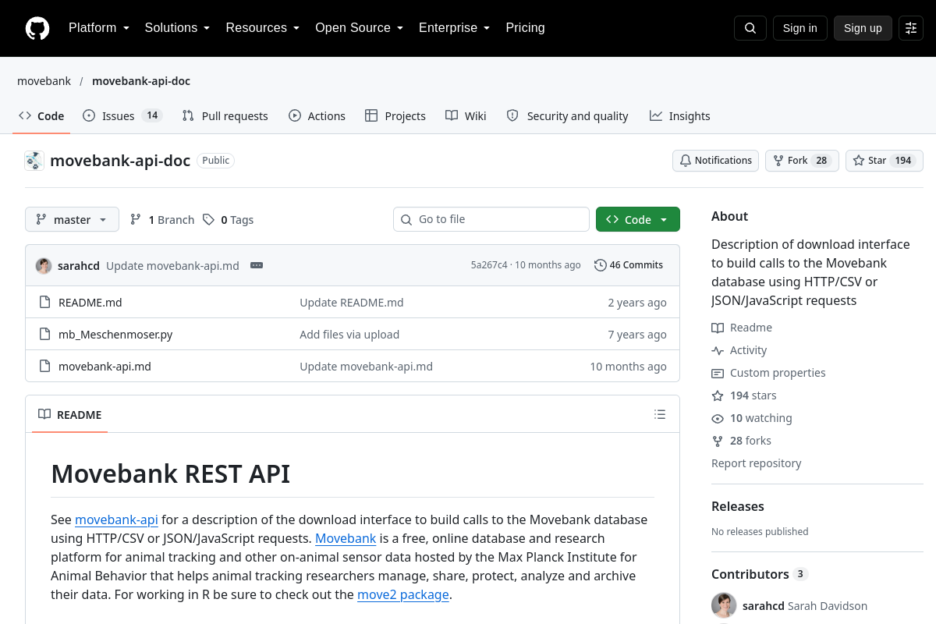Open the Security and quality tab
The width and height of the screenshot is (936, 624).
coord(567,115)
